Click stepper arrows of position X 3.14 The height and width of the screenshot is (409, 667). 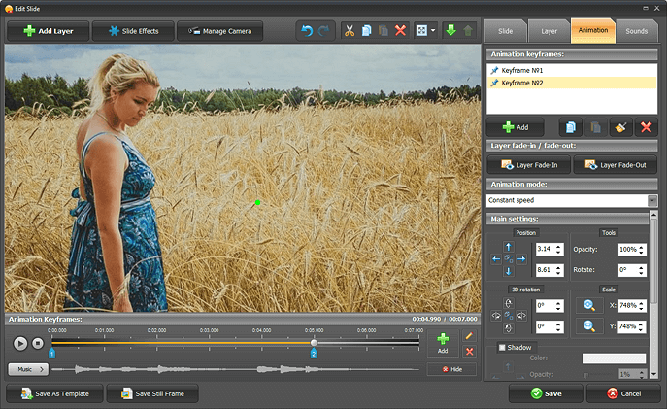pos(558,249)
